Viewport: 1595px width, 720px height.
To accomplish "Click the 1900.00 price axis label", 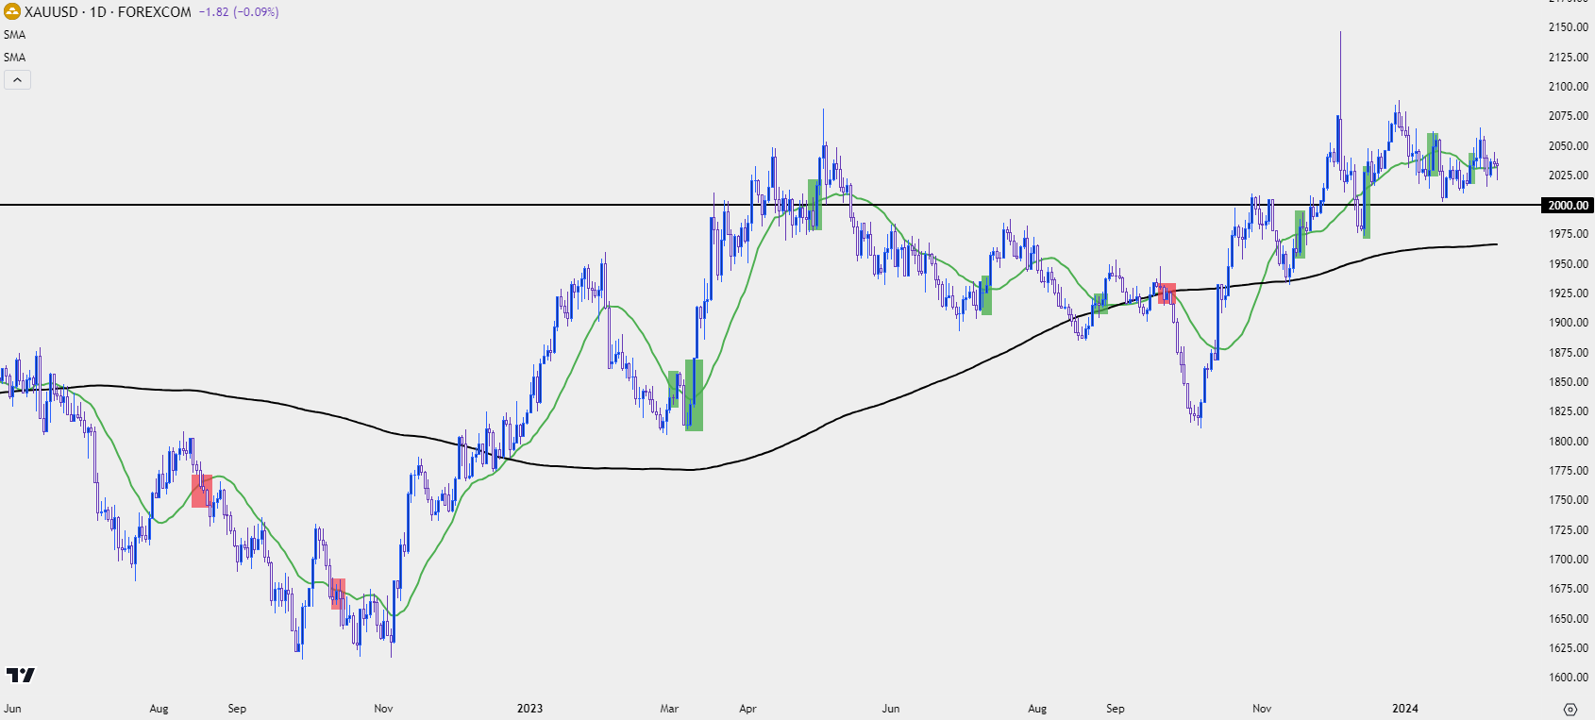I will click(1568, 323).
